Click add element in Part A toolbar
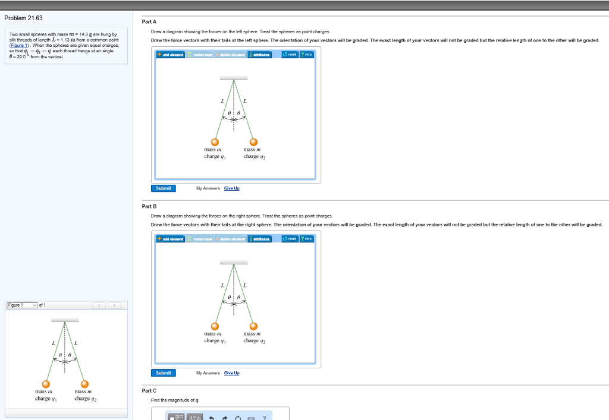Image resolution: width=609 pixels, height=420 pixels. coord(170,55)
